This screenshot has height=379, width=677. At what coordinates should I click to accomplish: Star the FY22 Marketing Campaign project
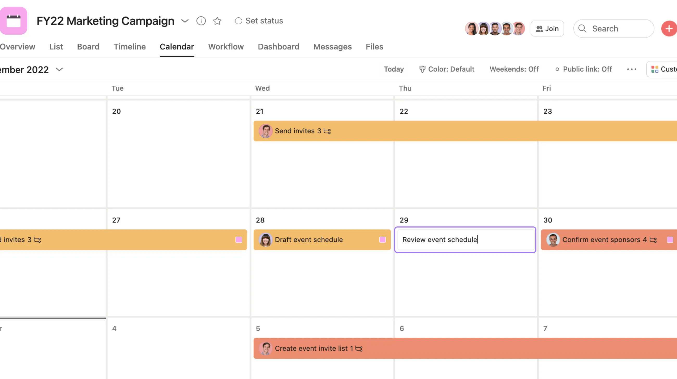coord(217,21)
